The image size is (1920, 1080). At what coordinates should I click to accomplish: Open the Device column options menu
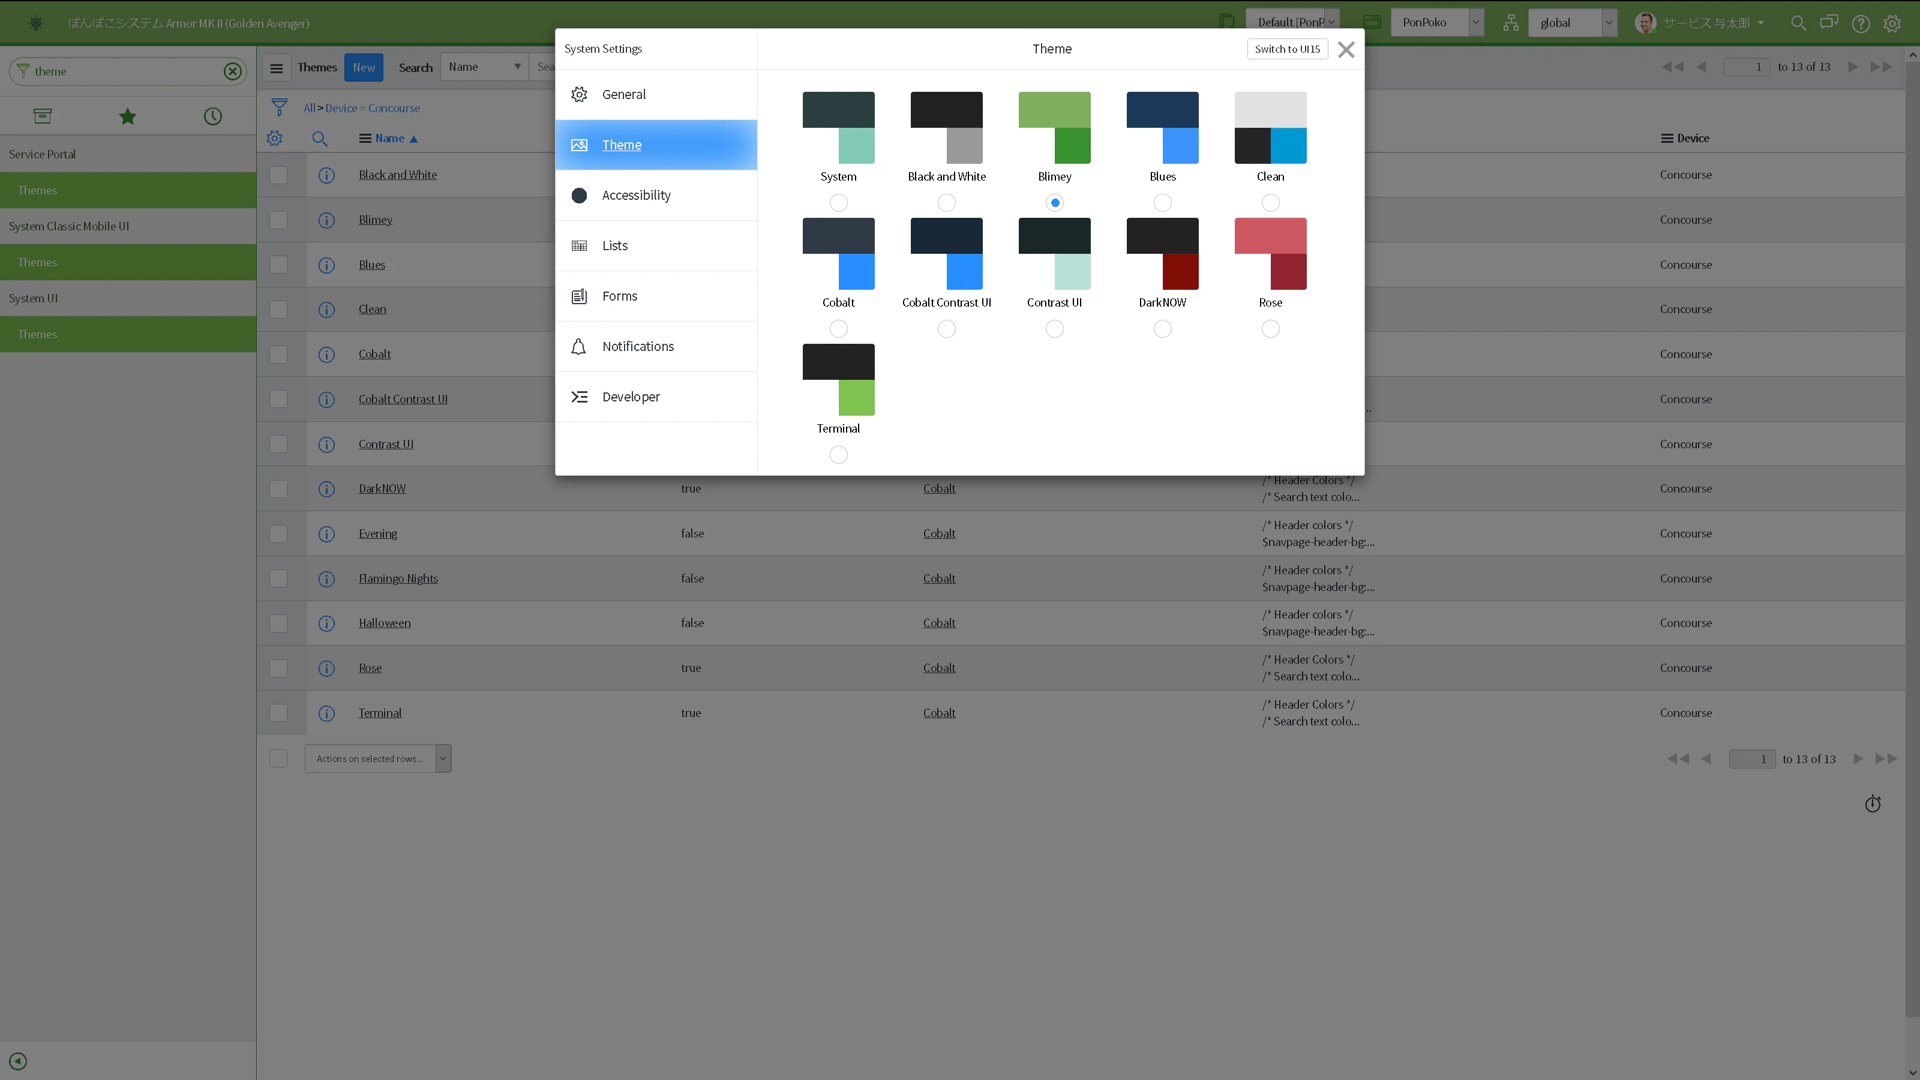(1667, 139)
